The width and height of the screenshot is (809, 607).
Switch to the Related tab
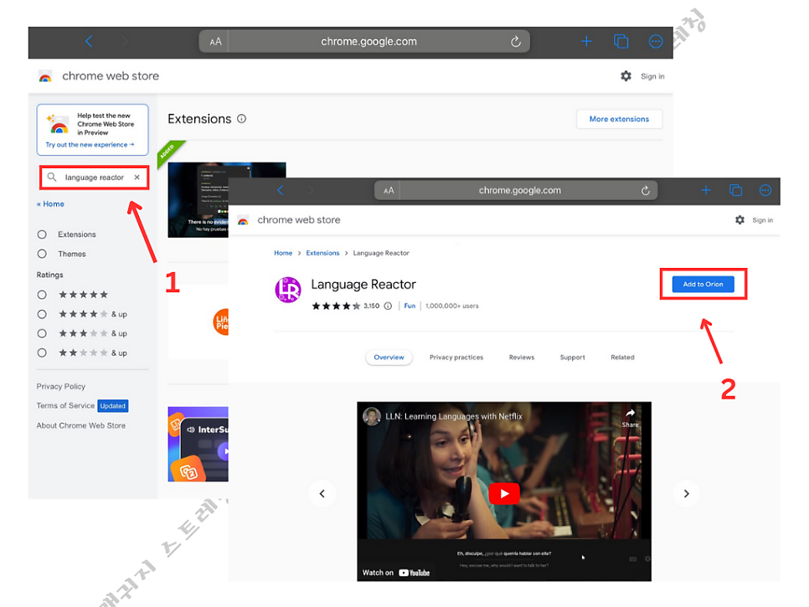tap(623, 358)
